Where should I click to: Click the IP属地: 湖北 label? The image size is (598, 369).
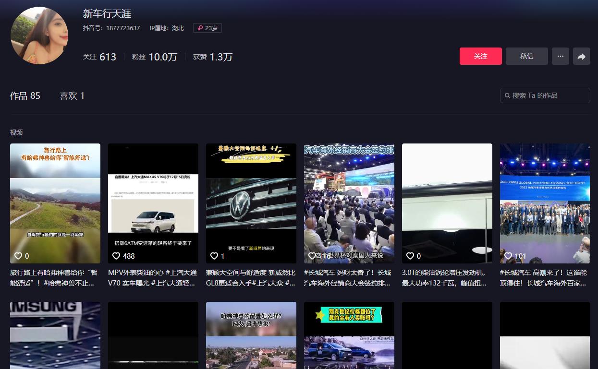click(167, 28)
